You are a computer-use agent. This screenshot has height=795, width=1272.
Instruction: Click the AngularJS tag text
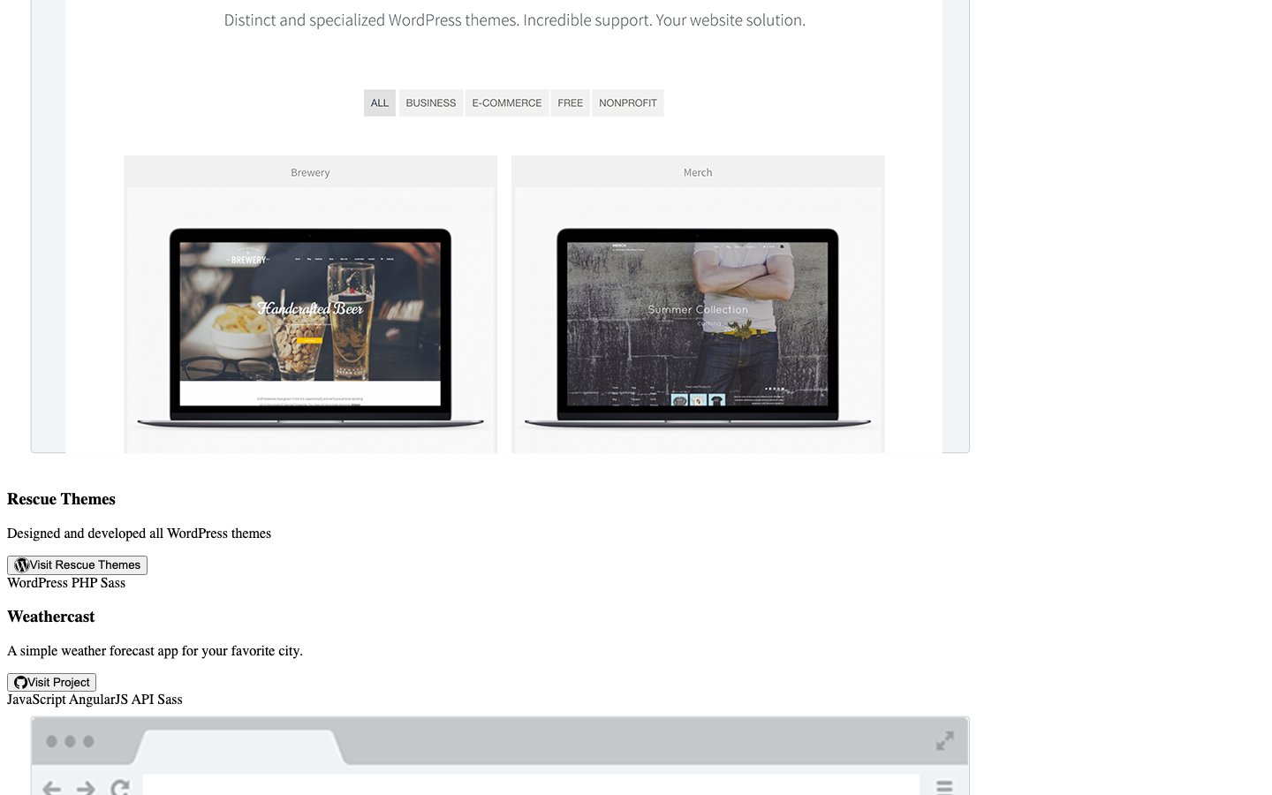[98, 700]
